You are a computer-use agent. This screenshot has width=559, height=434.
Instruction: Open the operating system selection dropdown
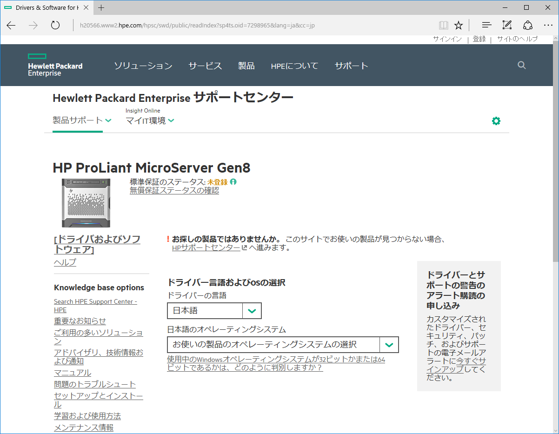283,345
